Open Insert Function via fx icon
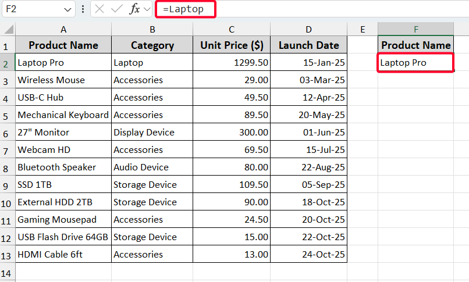Viewport: 469px width, 282px height. point(134,9)
